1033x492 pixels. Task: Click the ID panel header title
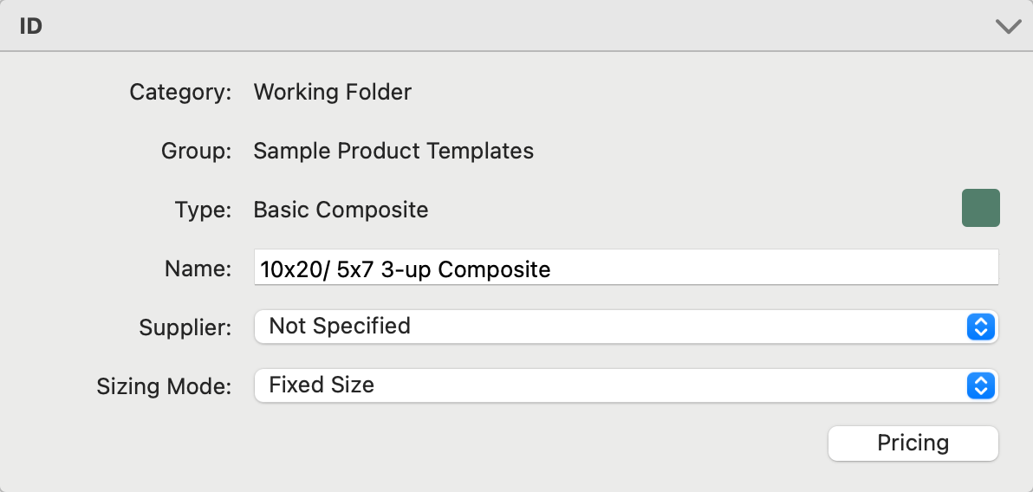point(31,27)
